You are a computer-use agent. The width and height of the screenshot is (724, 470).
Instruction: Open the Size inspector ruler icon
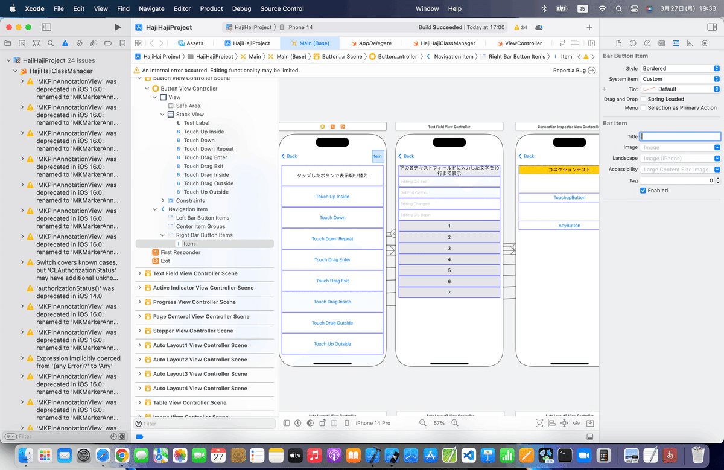click(690, 43)
